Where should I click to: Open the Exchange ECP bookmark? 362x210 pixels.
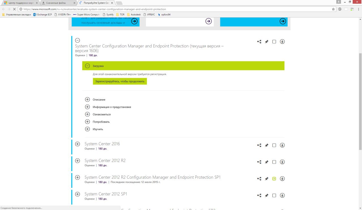pos(43,14)
